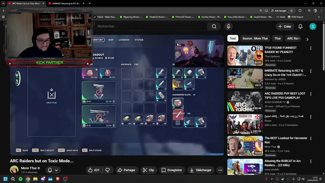325x183 pixels.
Task: Open options for TFUE FOUND FUNNIEST RAIDER video
Action: pos(311,48)
